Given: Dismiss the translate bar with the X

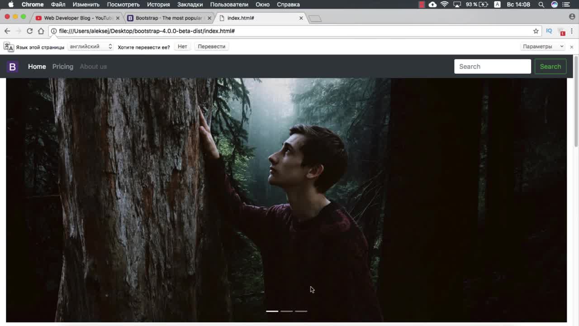Looking at the screenshot, I should coord(571,47).
